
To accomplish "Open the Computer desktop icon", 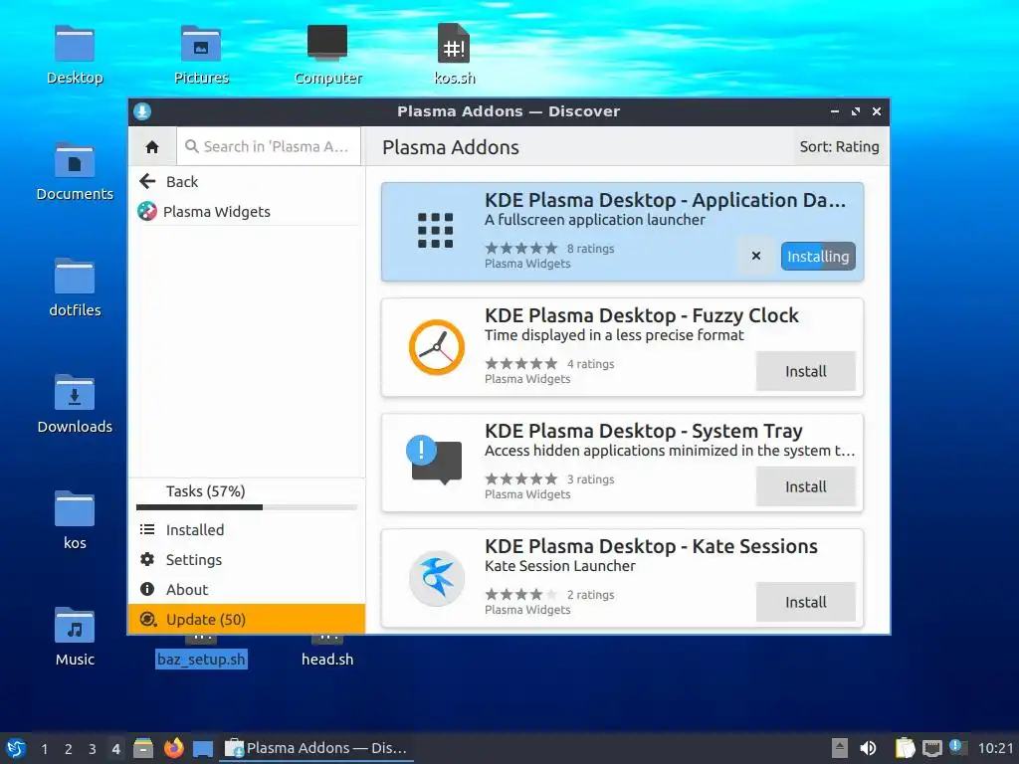I will click(326, 42).
